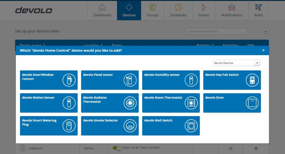285x154 pixels.
Task: Pick devolo Radiator Thermostat label
Action: click(x=95, y=100)
